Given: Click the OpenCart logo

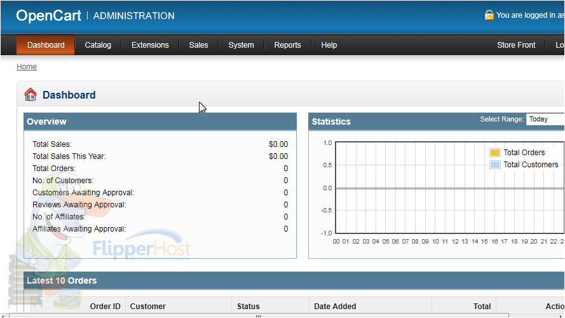Looking at the screenshot, I should click(49, 15).
